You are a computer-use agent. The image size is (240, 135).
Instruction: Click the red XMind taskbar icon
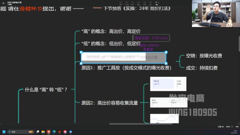tap(48, 132)
